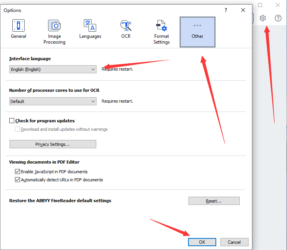Open the OCR options icon
Screen dimensions: 287x250
tap(126, 26)
